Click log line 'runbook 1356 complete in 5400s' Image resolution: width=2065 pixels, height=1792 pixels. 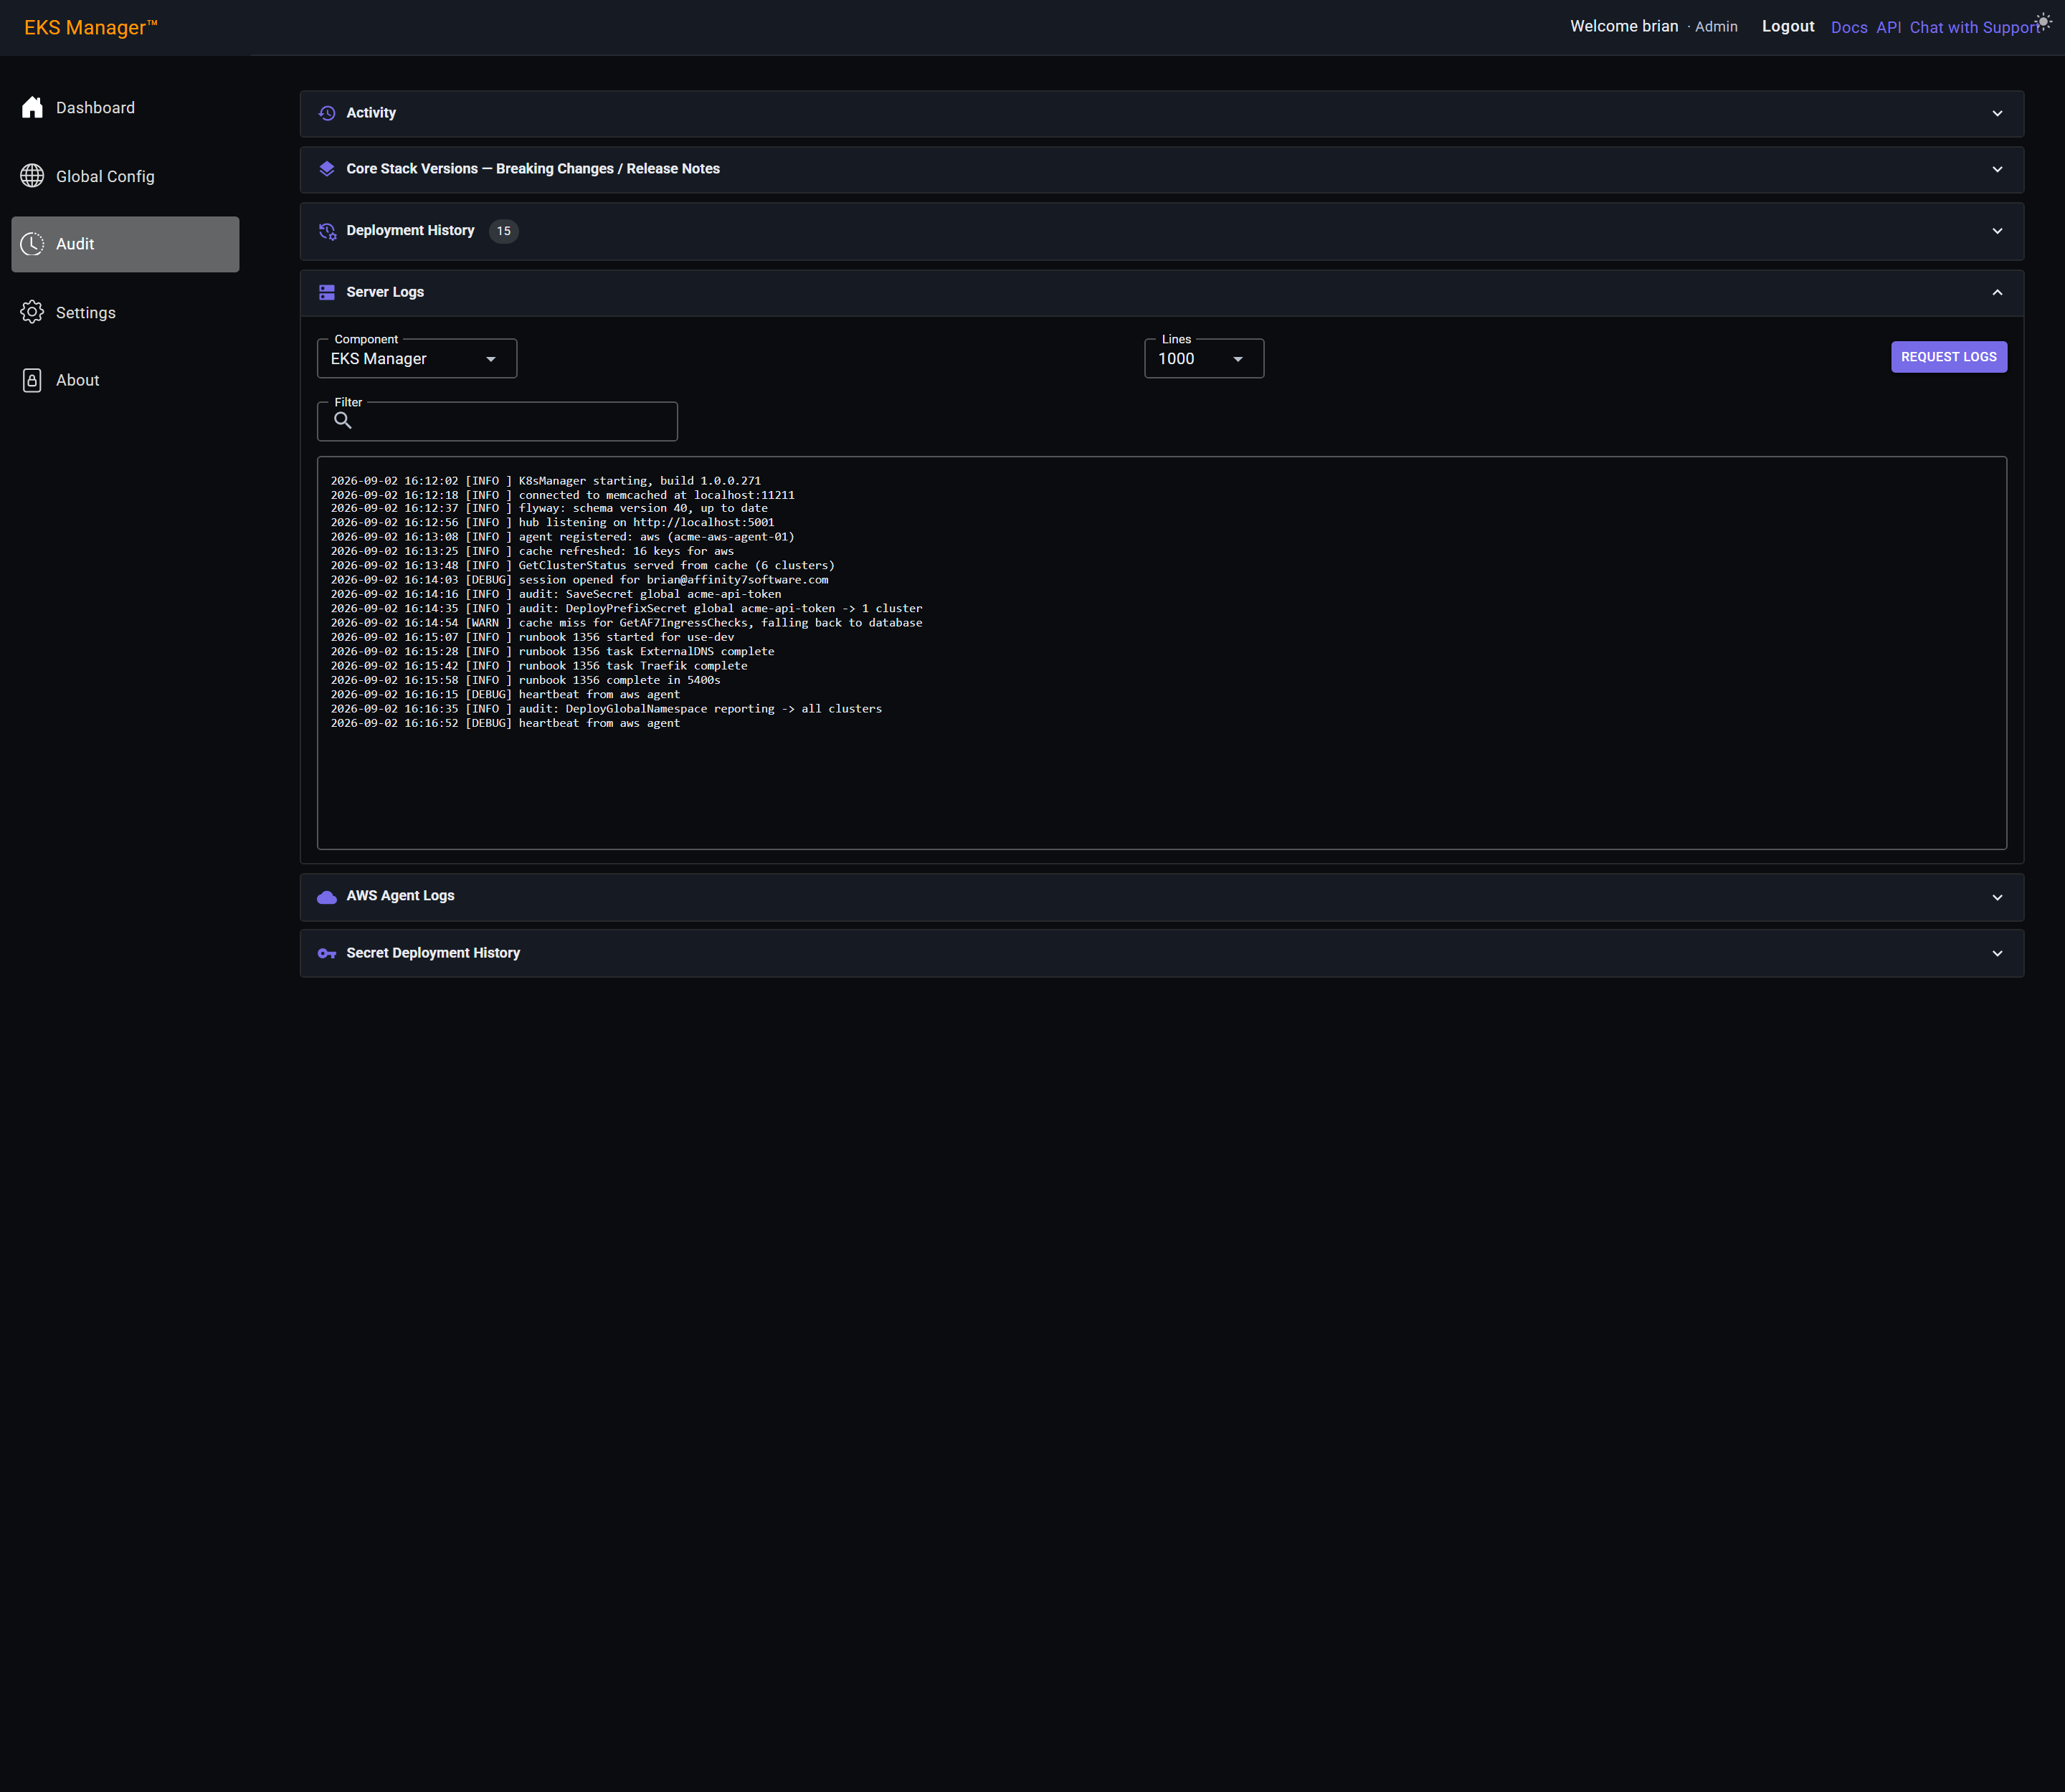(x=526, y=680)
